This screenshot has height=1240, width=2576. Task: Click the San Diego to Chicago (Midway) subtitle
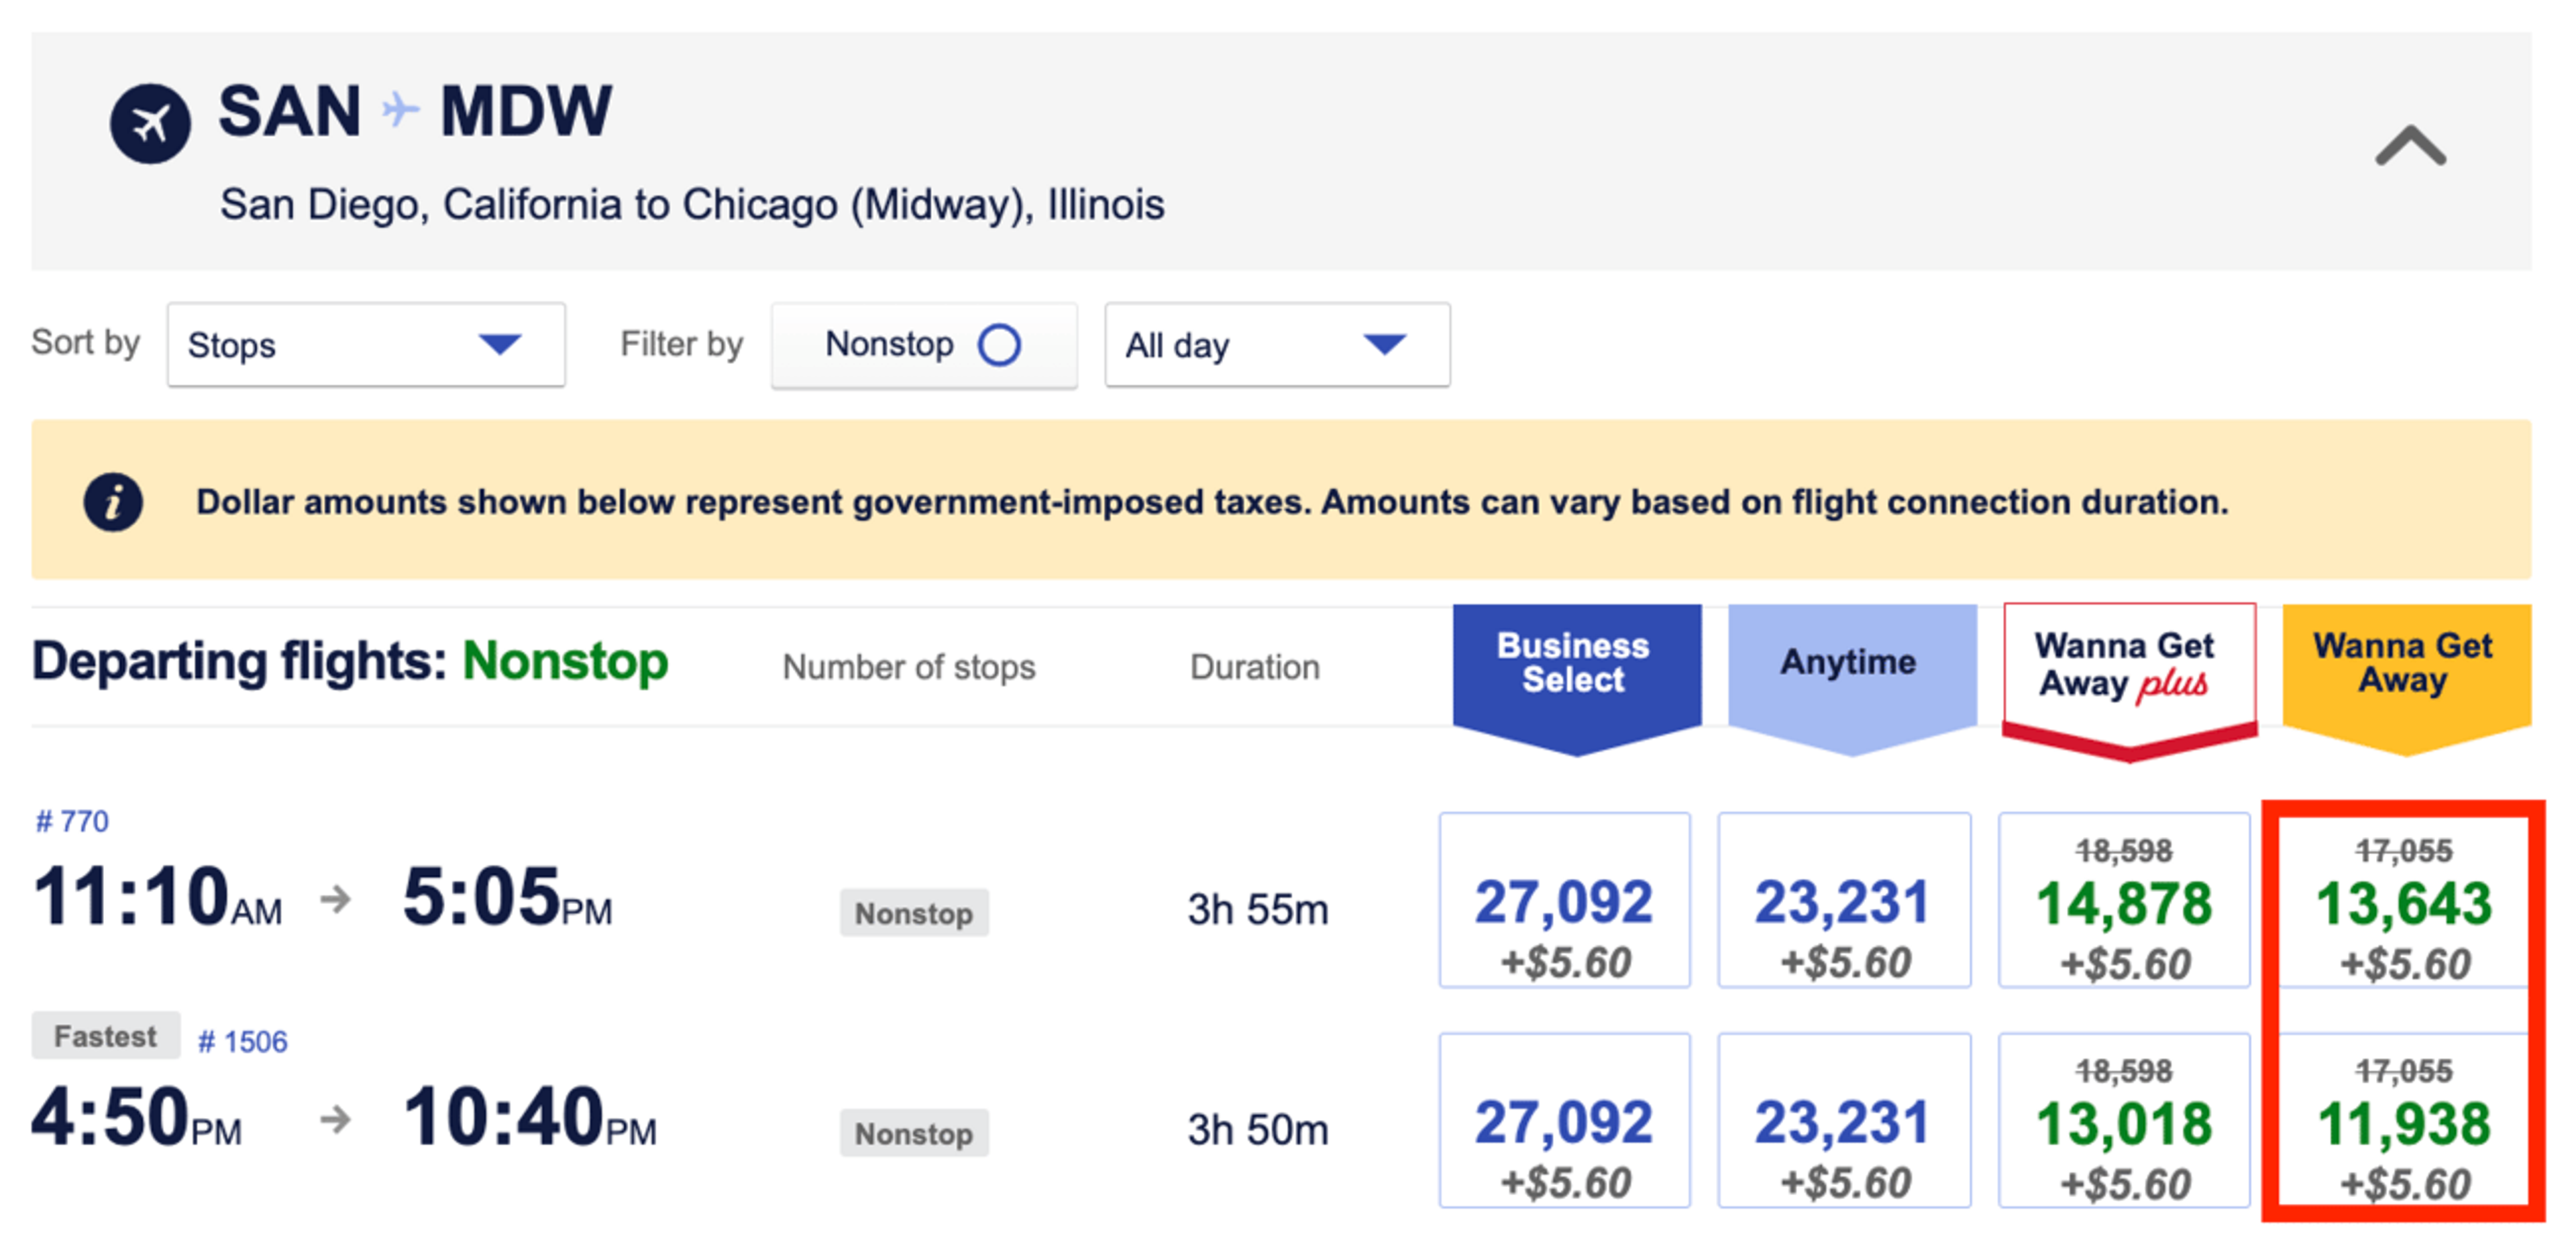click(692, 204)
